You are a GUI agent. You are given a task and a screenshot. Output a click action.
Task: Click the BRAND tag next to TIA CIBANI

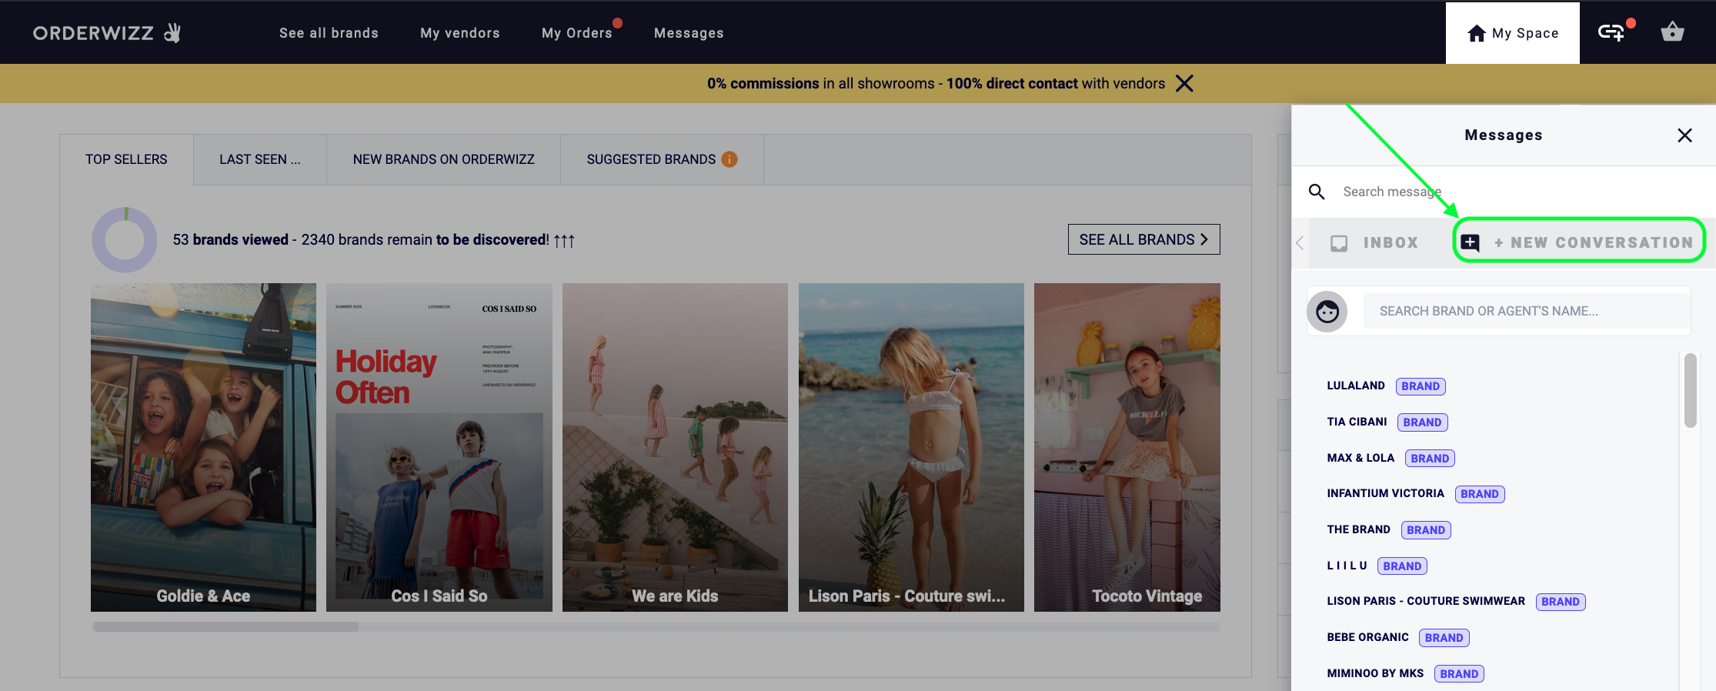pos(1422,422)
